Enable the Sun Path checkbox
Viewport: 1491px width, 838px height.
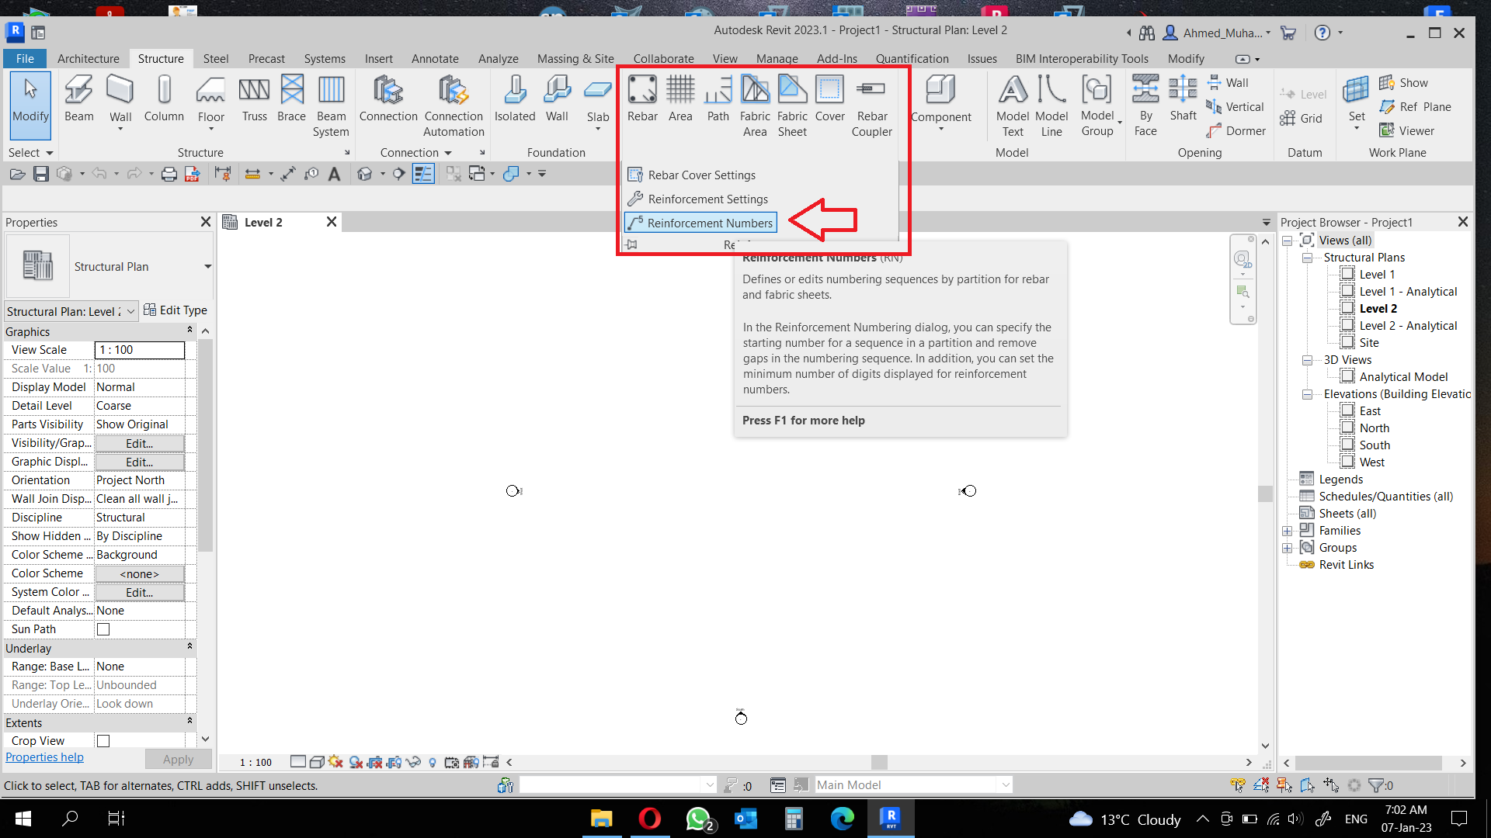[x=103, y=629]
